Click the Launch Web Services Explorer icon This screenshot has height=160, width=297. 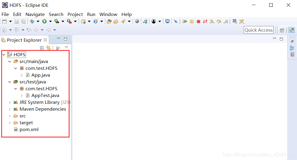(145, 21)
